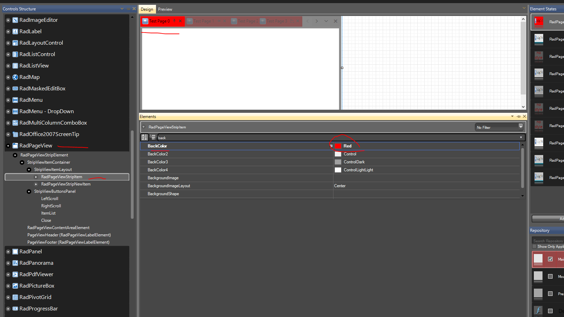Viewport: 564px width, 317px height.
Task: Click the RadListView icon
Action: pos(15,66)
